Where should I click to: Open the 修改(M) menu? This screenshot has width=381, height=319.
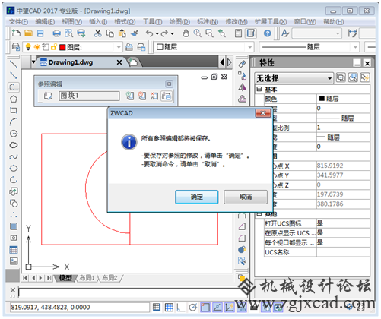coord(237,22)
